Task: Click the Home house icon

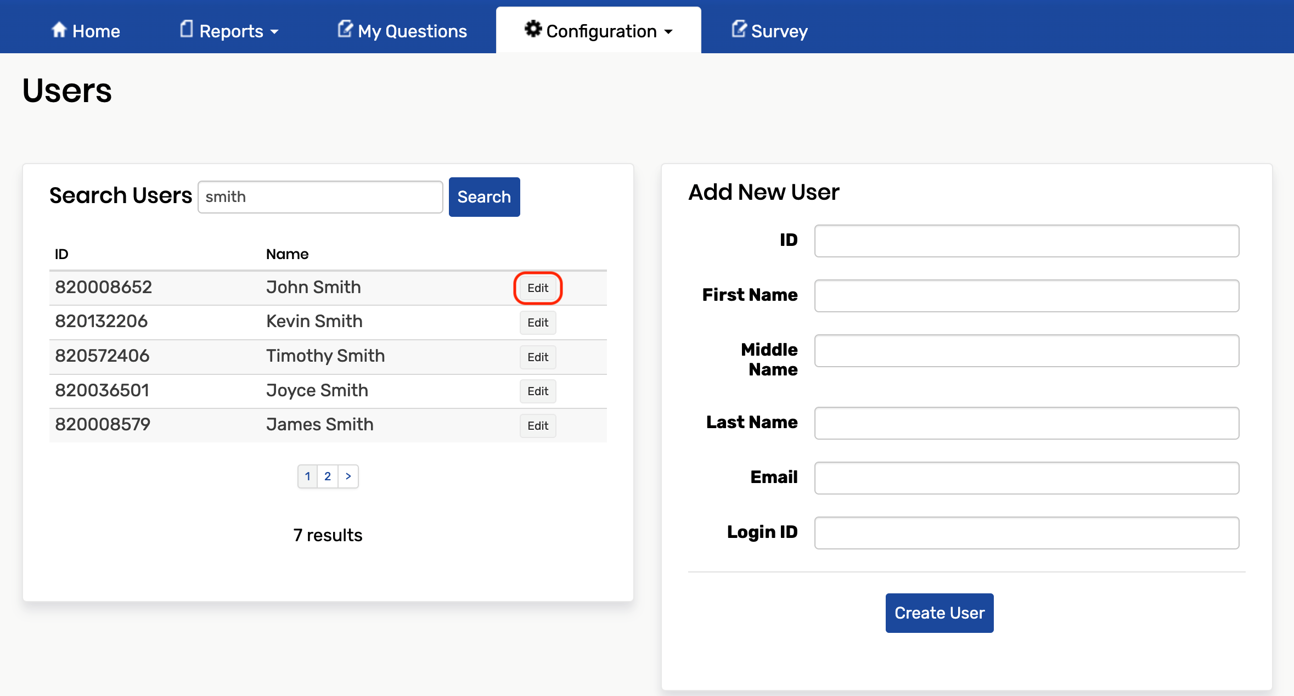Action: click(59, 30)
